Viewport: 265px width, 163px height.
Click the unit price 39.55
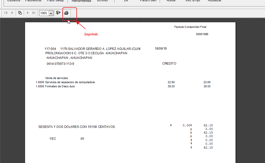[171, 86]
